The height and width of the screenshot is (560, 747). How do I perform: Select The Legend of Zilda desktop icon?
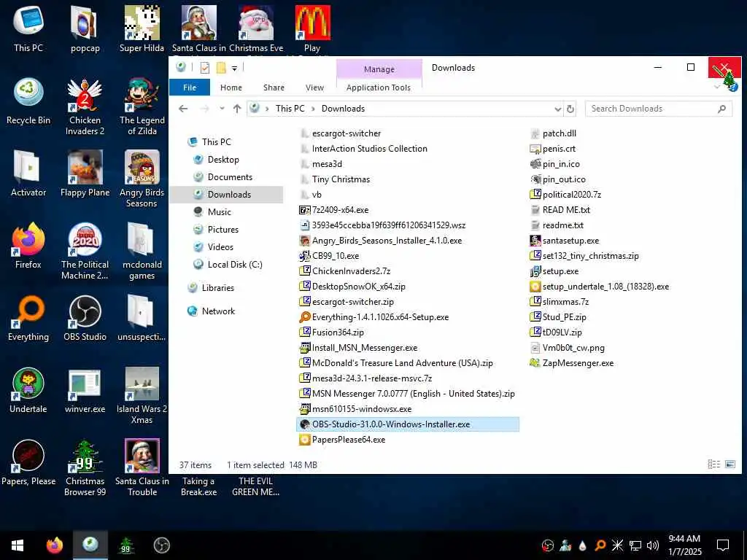tap(142, 106)
